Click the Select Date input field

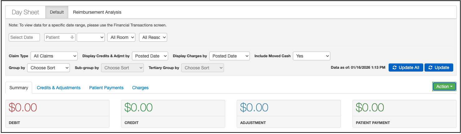click(24, 37)
